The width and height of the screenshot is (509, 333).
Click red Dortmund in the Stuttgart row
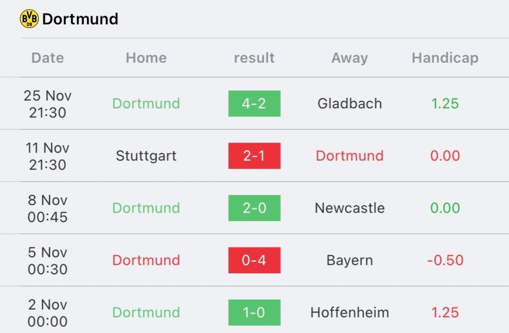pos(349,156)
